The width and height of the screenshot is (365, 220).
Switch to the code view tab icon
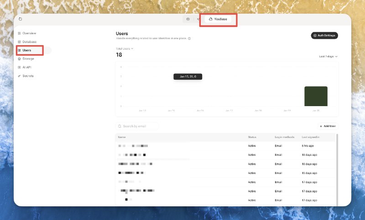point(198,19)
